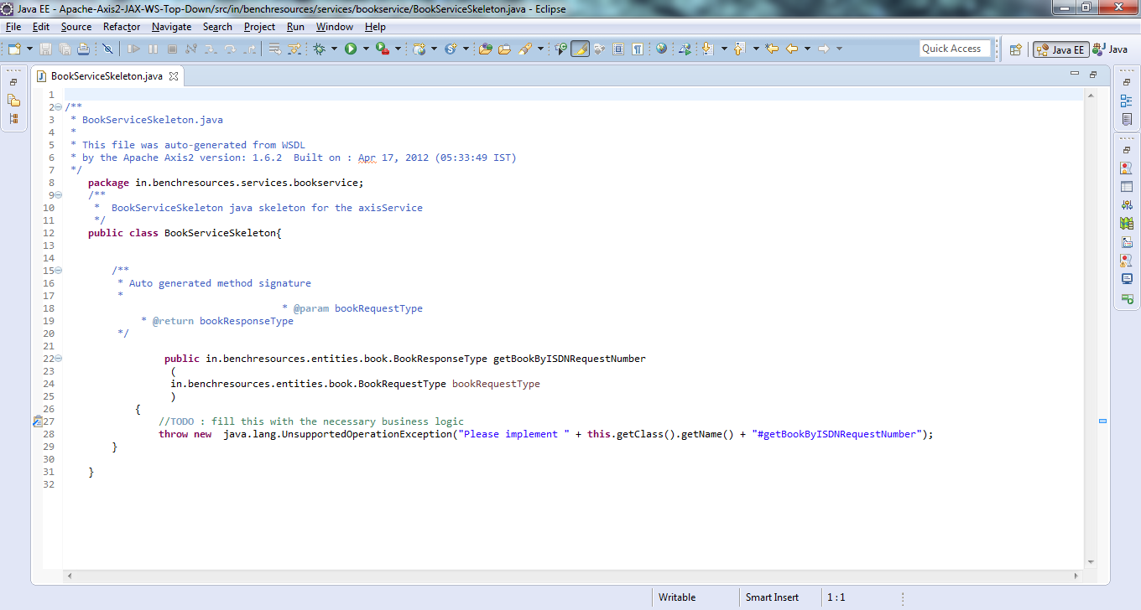Image resolution: width=1141 pixels, height=610 pixels.
Task: Collapse the class comment at line 9
Action: point(58,195)
